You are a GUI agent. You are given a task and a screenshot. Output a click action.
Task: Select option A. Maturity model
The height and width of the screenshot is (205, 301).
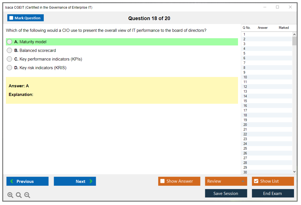coord(10,42)
